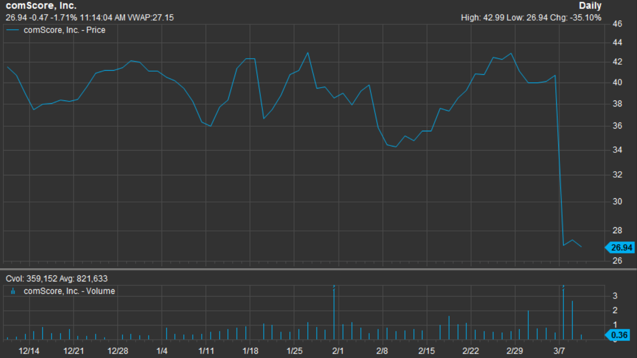
Task: Click the volume axis label 2
Action: click(x=614, y=311)
